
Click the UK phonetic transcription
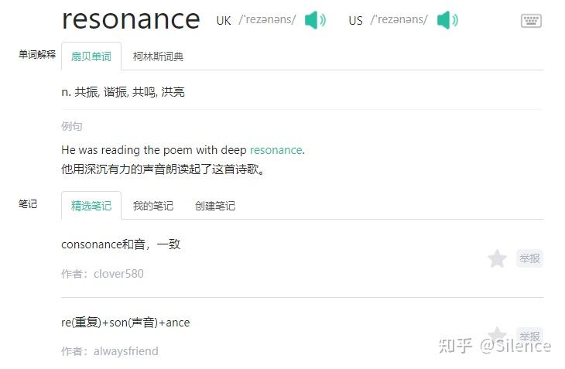pyautogui.click(x=266, y=20)
